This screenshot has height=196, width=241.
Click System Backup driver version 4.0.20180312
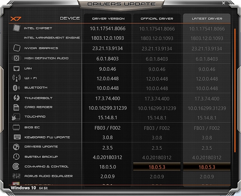107,157
